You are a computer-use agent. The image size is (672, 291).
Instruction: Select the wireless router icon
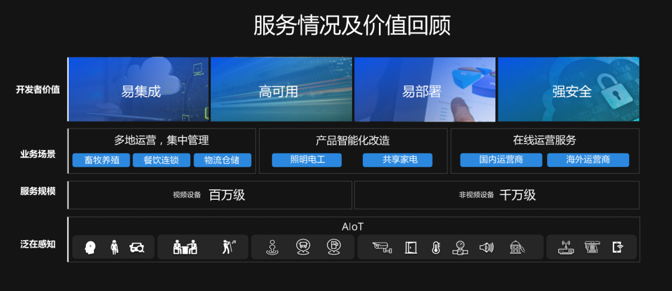coord(566,247)
